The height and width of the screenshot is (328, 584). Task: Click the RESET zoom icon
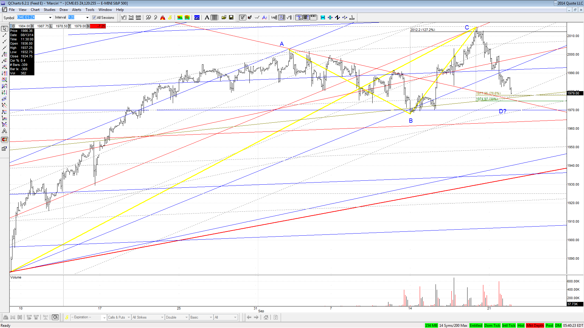352,18
